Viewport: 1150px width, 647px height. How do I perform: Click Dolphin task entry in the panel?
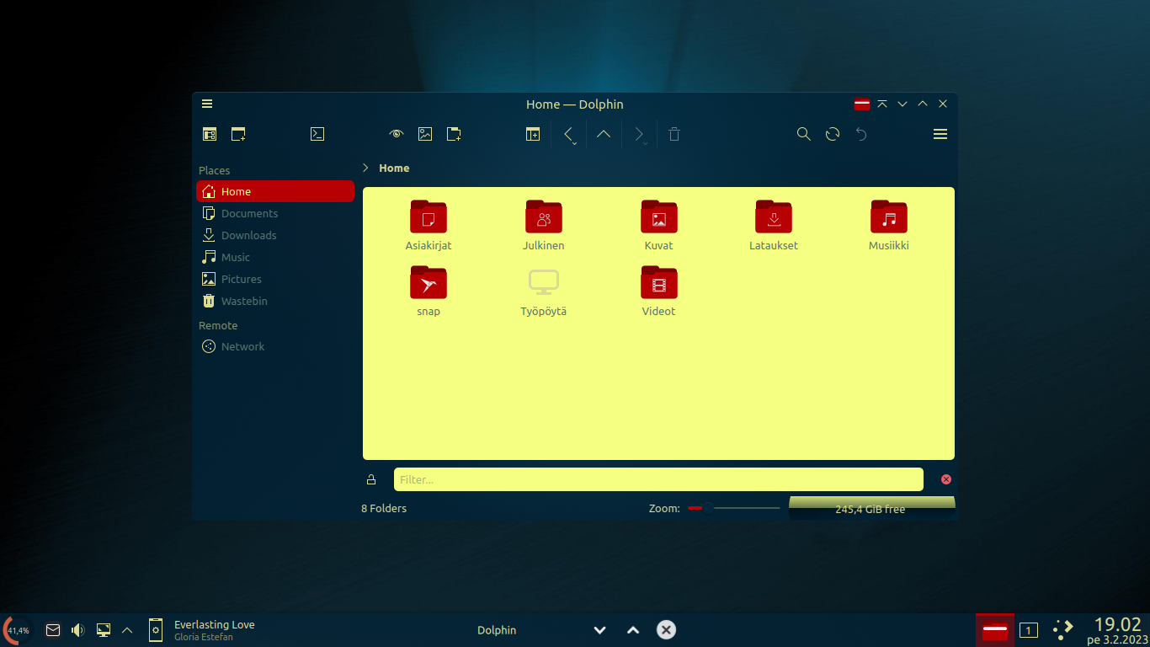click(497, 630)
